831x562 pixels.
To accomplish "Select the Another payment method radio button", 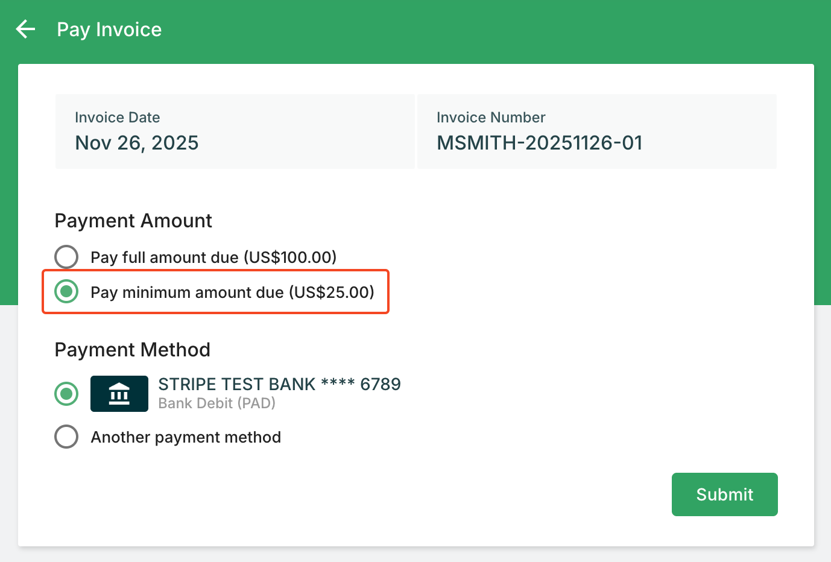I will pos(66,437).
